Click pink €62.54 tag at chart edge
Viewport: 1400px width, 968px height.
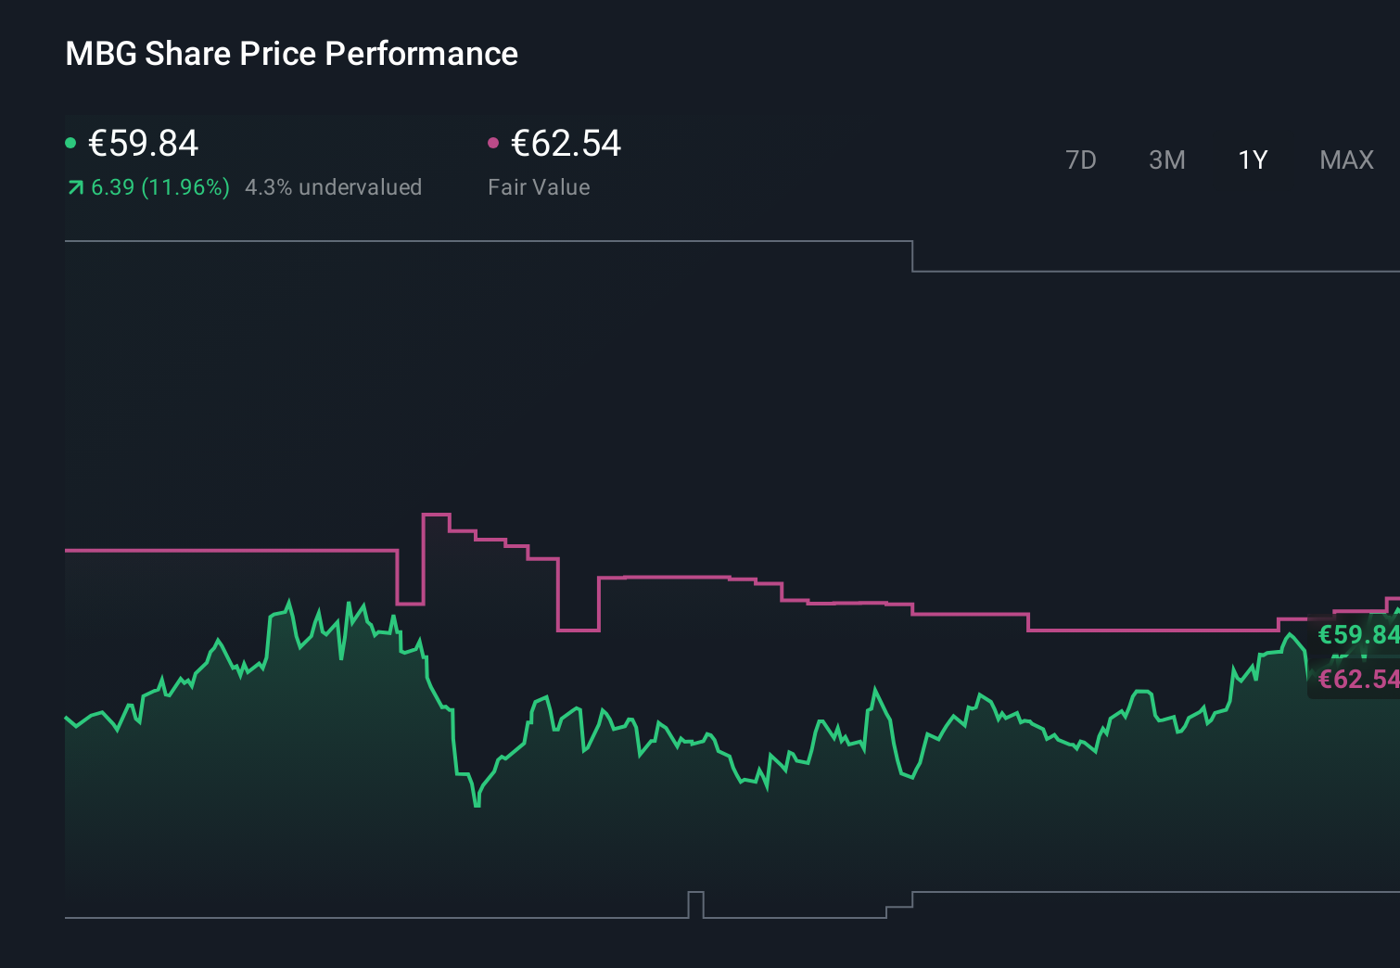[x=1357, y=680]
